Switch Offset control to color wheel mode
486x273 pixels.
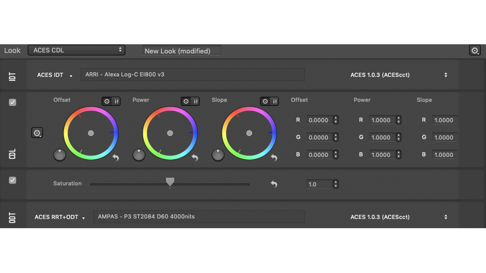point(106,101)
